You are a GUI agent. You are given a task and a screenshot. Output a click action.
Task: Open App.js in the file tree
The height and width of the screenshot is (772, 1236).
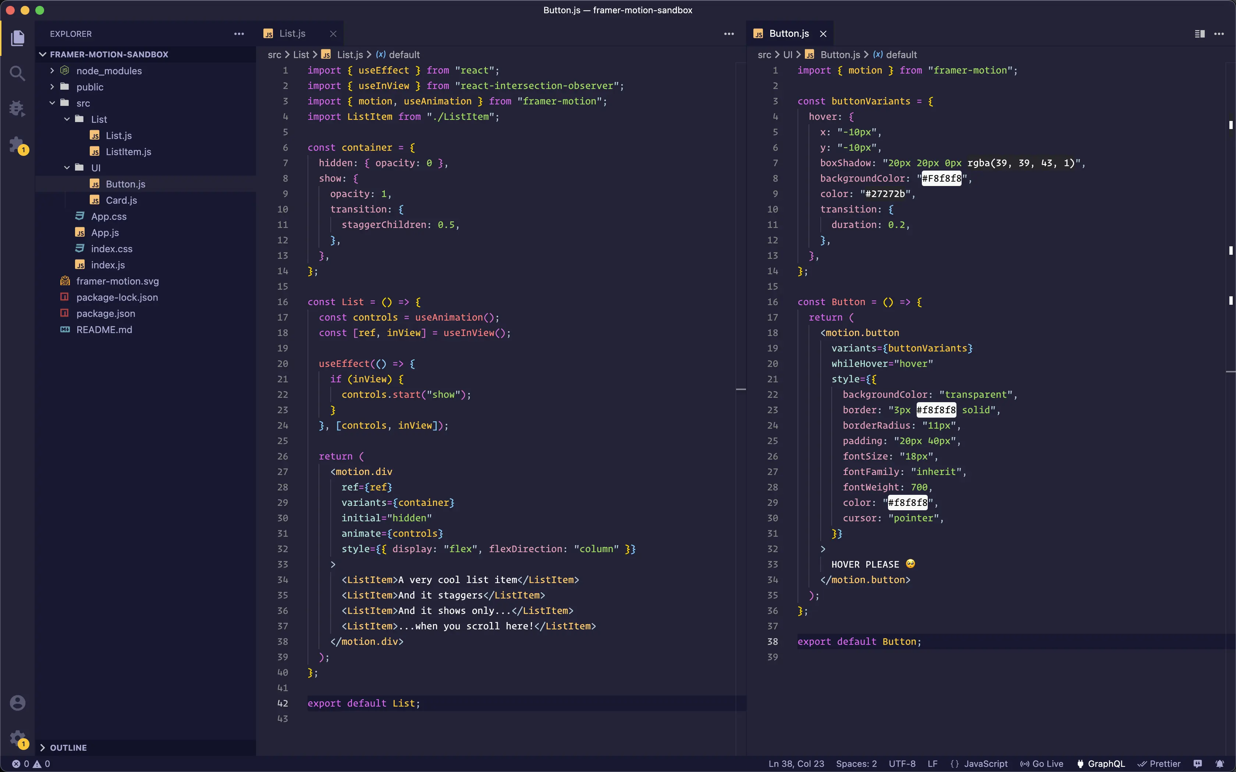146,233
